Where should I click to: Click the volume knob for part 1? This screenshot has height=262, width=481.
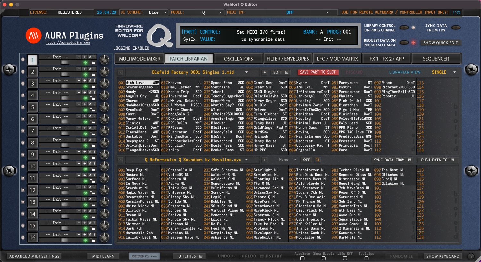[104, 60]
